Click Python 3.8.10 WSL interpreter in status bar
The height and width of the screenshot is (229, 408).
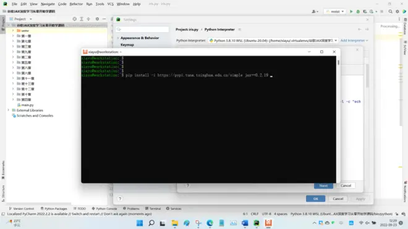(x=341, y=214)
